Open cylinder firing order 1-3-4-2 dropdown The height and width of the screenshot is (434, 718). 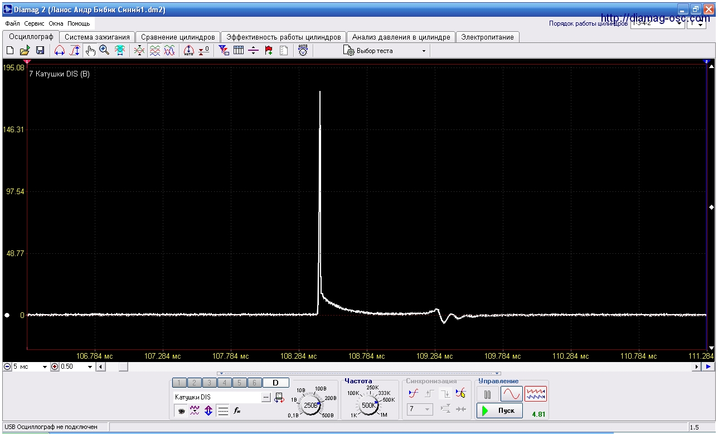(x=657, y=23)
